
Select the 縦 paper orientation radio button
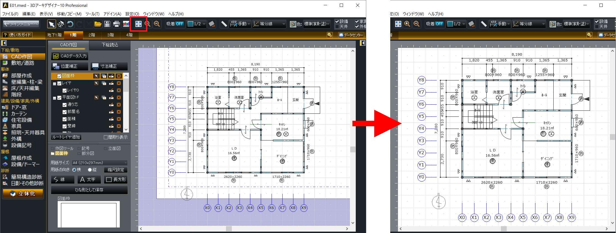[x=90, y=170]
